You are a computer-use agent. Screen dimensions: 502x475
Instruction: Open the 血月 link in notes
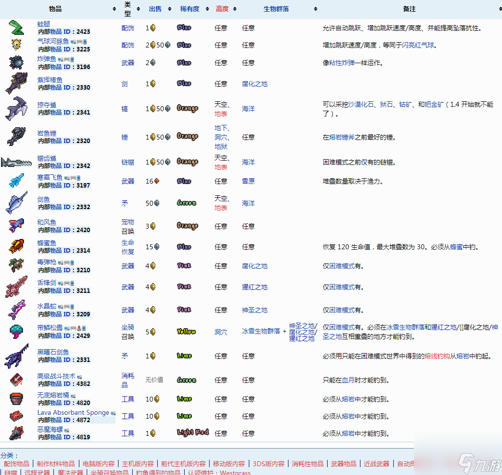[348, 380]
